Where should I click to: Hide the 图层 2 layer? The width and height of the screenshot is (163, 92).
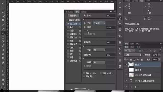click(x=126, y=65)
